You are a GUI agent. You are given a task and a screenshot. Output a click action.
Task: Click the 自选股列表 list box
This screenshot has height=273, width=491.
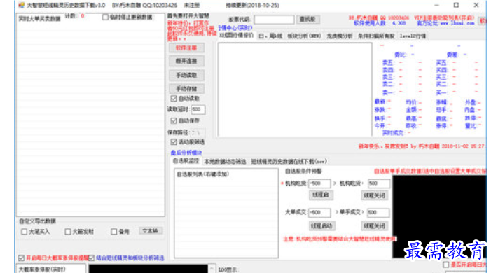click(226, 213)
